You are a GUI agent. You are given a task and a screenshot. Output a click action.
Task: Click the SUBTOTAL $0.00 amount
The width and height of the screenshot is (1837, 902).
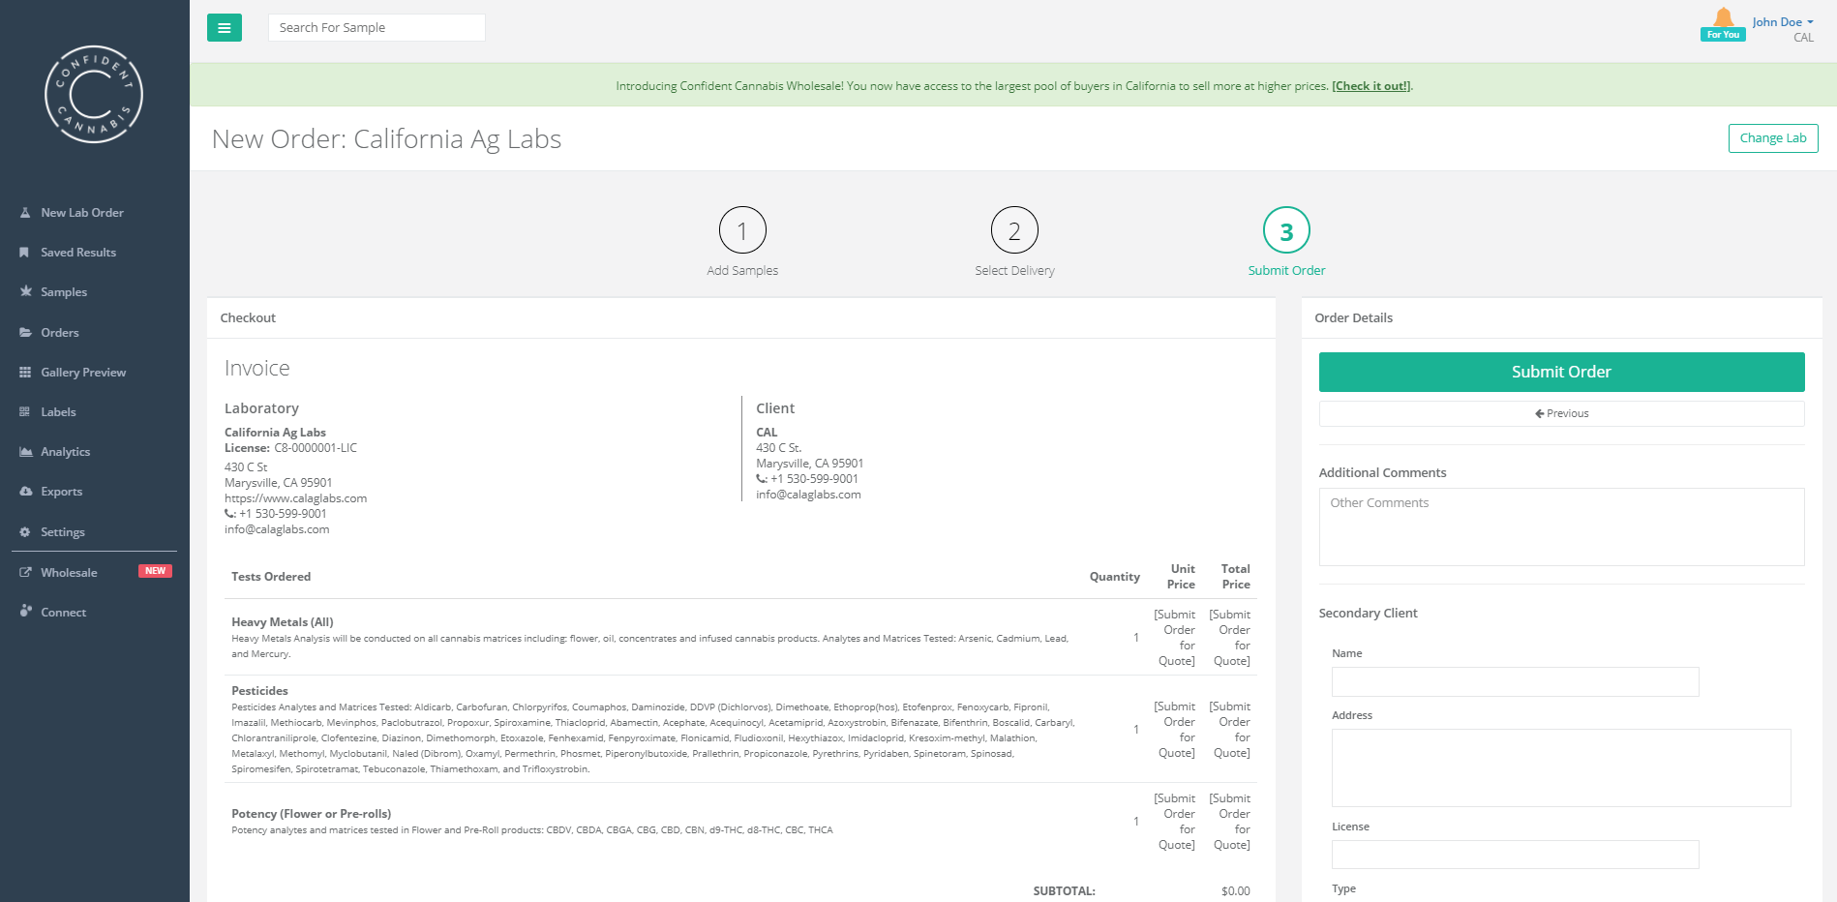[1235, 891]
